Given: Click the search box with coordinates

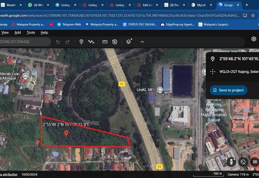Looking at the screenshot, I should (x=25, y=42).
